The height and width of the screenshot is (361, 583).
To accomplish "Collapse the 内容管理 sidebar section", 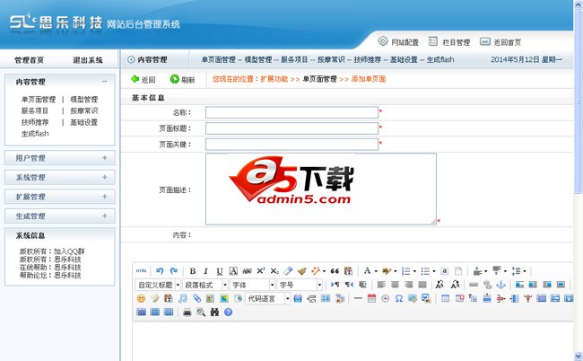I will click(104, 82).
